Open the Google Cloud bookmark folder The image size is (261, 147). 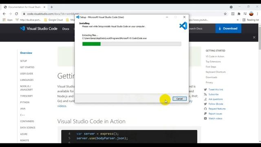coord(53,20)
